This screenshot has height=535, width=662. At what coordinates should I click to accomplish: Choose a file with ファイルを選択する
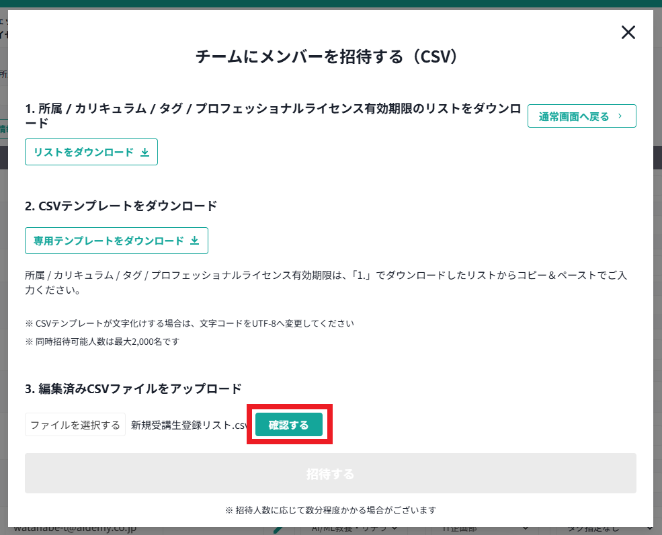pyautogui.click(x=75, y=425)
